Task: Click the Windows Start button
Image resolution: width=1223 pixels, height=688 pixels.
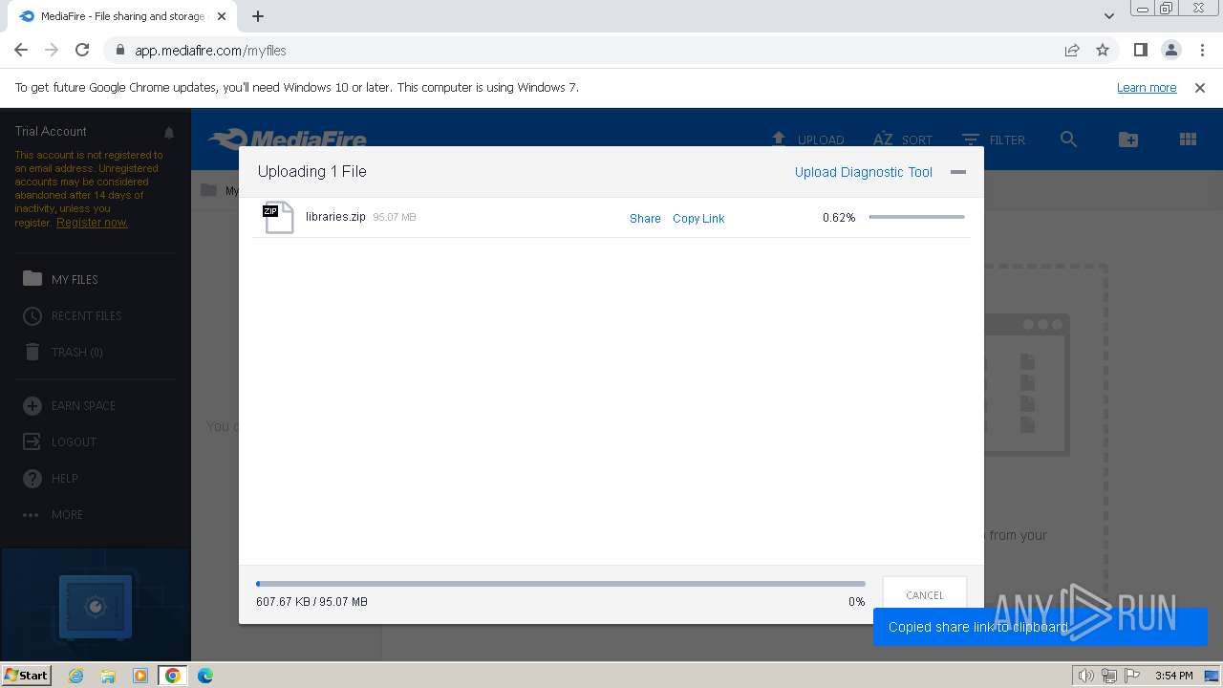Action: [x=27, y=675]
